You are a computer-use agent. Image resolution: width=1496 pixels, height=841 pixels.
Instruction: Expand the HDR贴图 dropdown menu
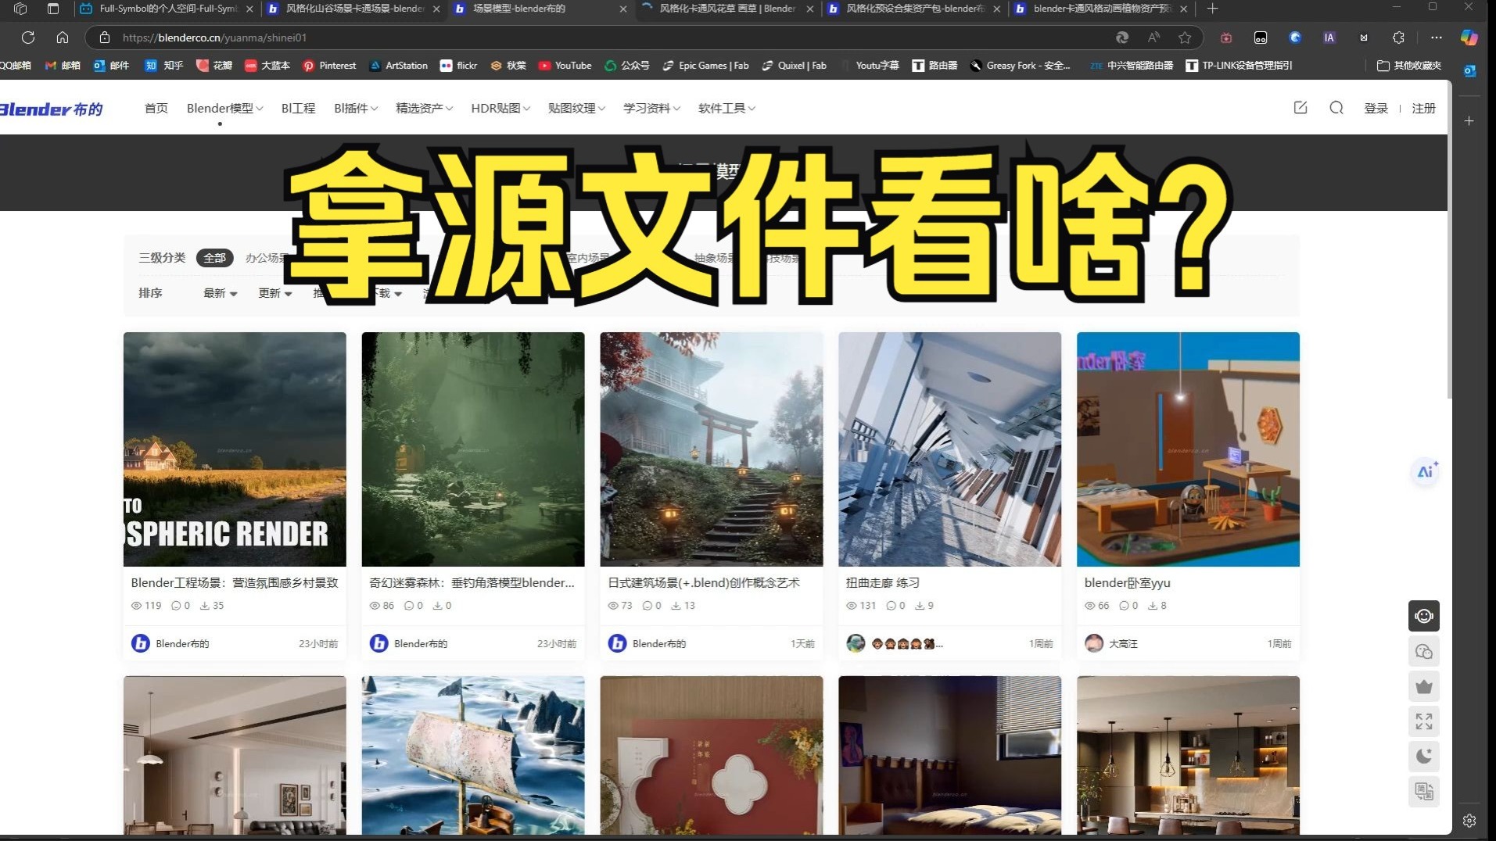point(500,108)
